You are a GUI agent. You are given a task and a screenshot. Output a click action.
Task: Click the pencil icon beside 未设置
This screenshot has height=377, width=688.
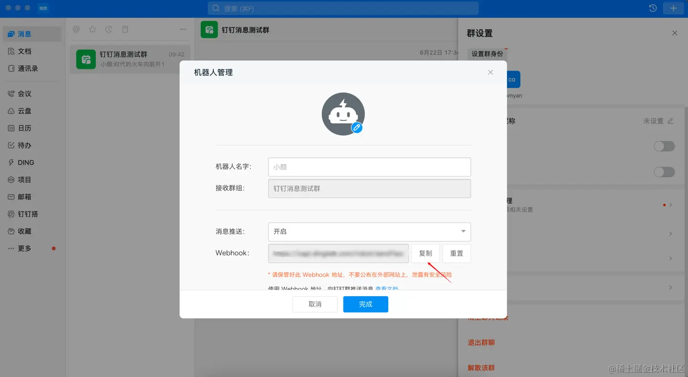pos(670,121)
